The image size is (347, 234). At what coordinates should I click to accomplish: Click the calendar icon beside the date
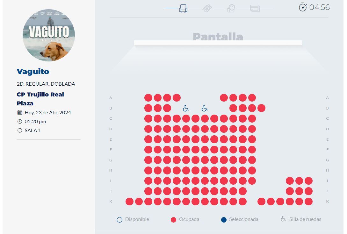[x=20, y=112]
